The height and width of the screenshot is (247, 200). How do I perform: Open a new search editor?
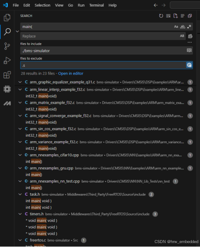click(x=176, y=16)
